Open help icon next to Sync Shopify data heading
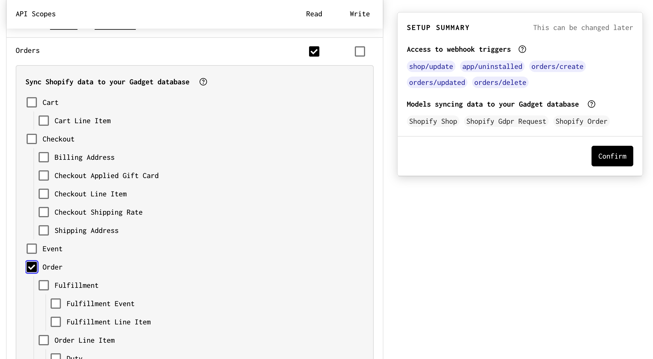Image resolution: width=653 pixels, height=359 pixels. (203, 82)
